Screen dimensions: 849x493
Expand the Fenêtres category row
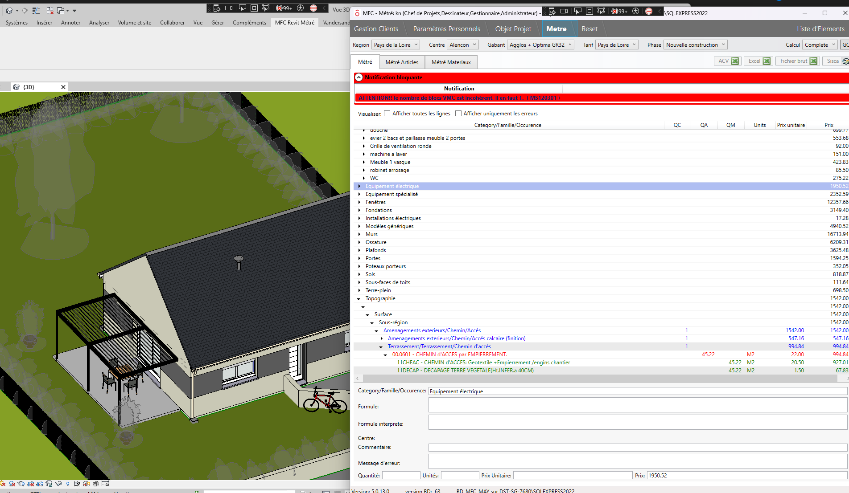click(359, 202)
